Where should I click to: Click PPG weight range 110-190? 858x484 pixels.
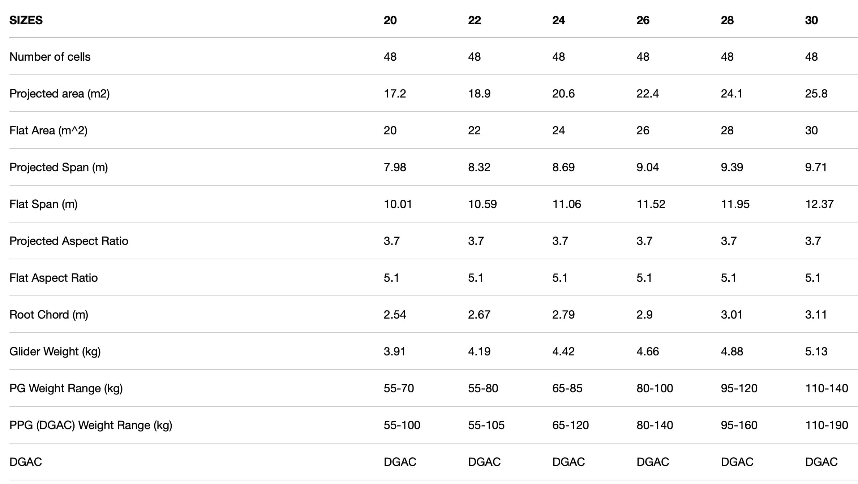(x=827, y=425)
